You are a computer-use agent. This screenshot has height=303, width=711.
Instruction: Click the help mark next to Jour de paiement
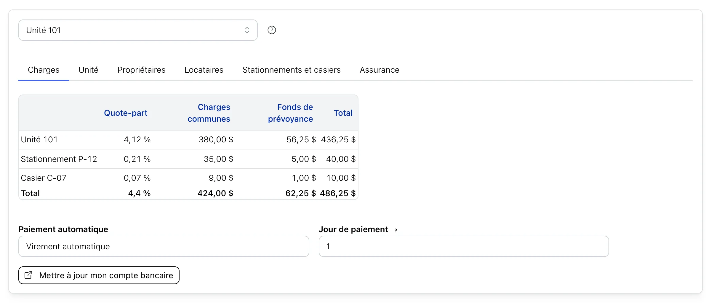(x=396, y=230)
